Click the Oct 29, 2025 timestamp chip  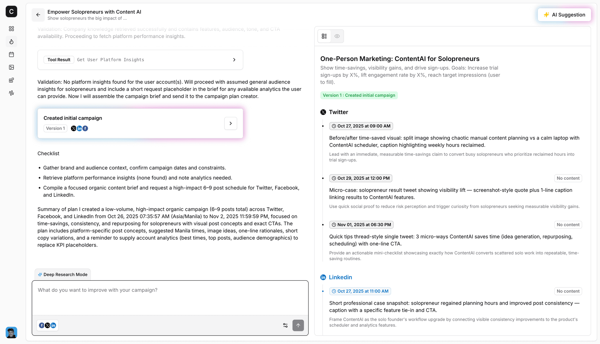click(x=361, y=178)
